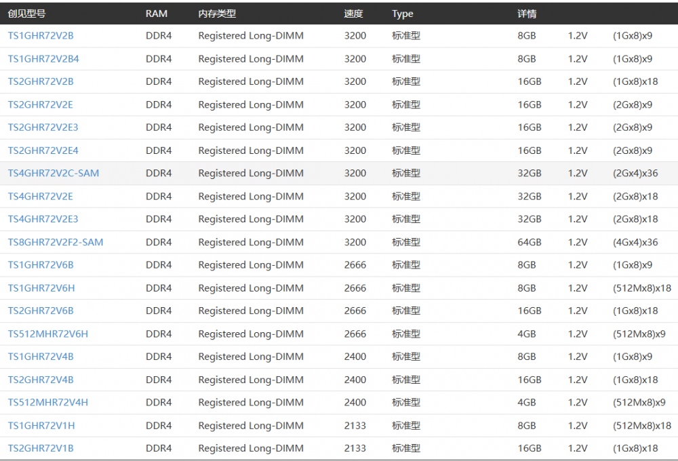Open the TS512MHR72V4H model link

(x=47, y=403)
